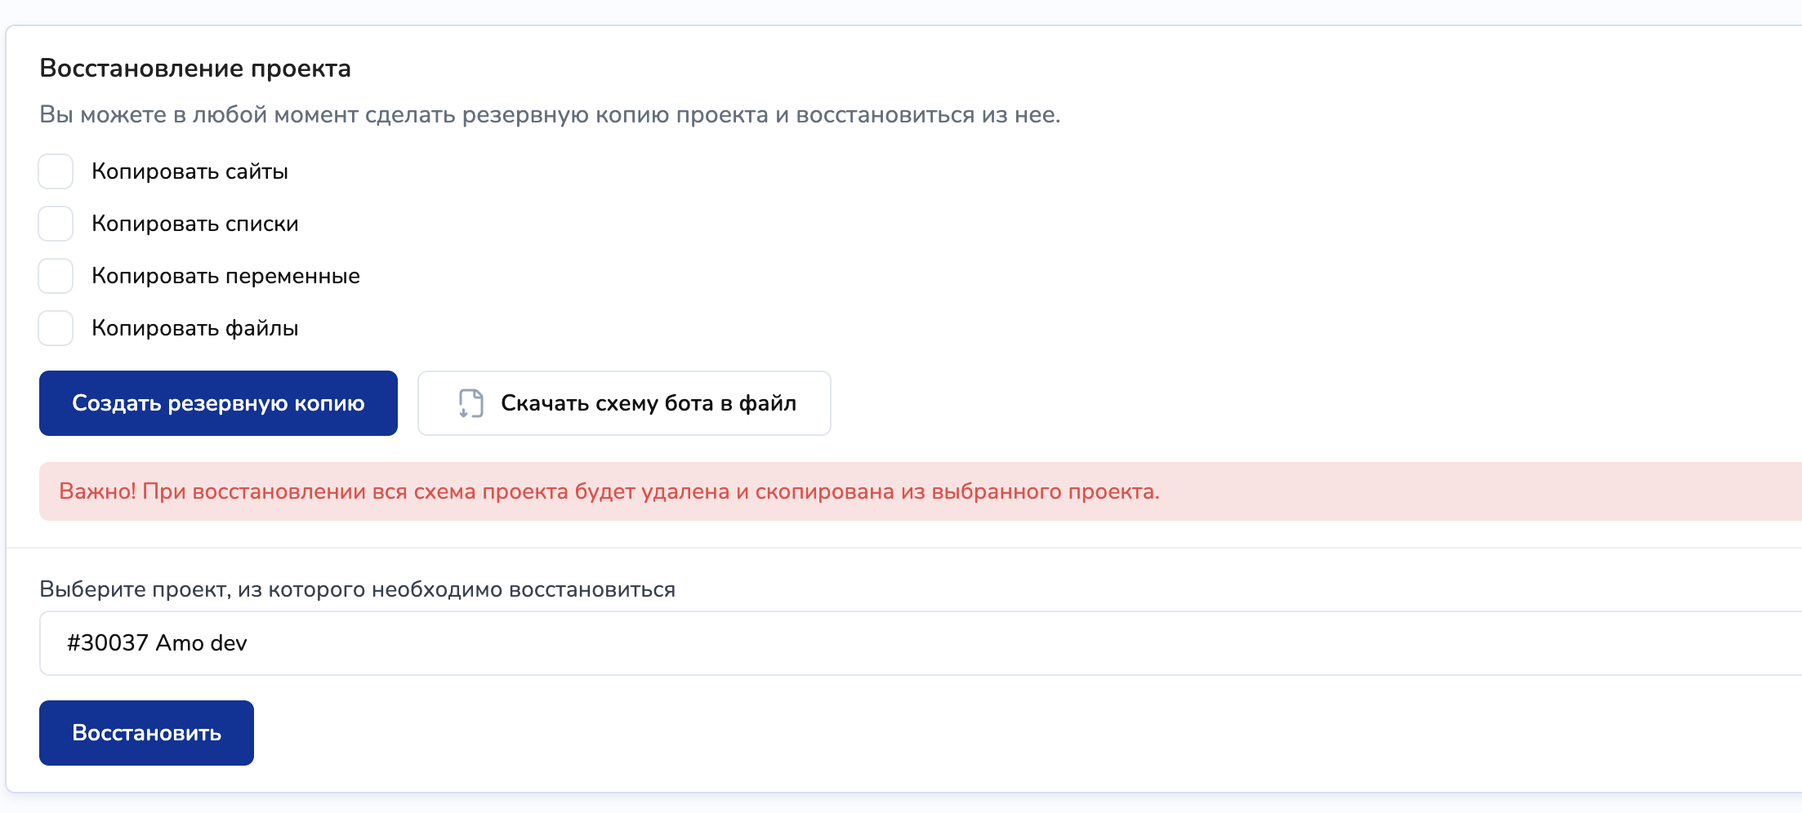Viewport: 1802px width, 813px height.
Task: Click the "Выберите проект" field label
Action: pyautogui.click(x=357, y=589)
